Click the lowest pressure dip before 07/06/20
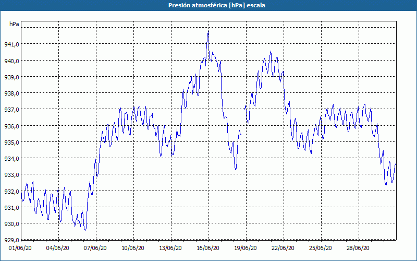This screenshot has height=261, width=417. [85, 230]
